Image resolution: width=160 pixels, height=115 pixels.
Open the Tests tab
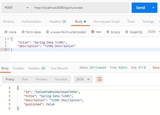pyautogui.click(x=131, y=22)
